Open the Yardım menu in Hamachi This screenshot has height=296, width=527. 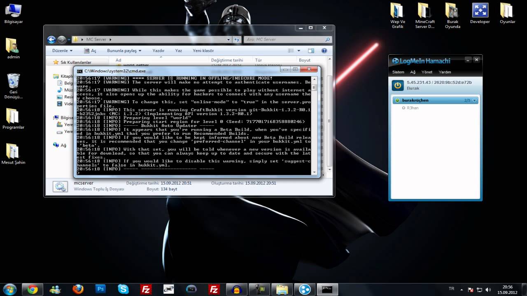[x=445, y=72]
